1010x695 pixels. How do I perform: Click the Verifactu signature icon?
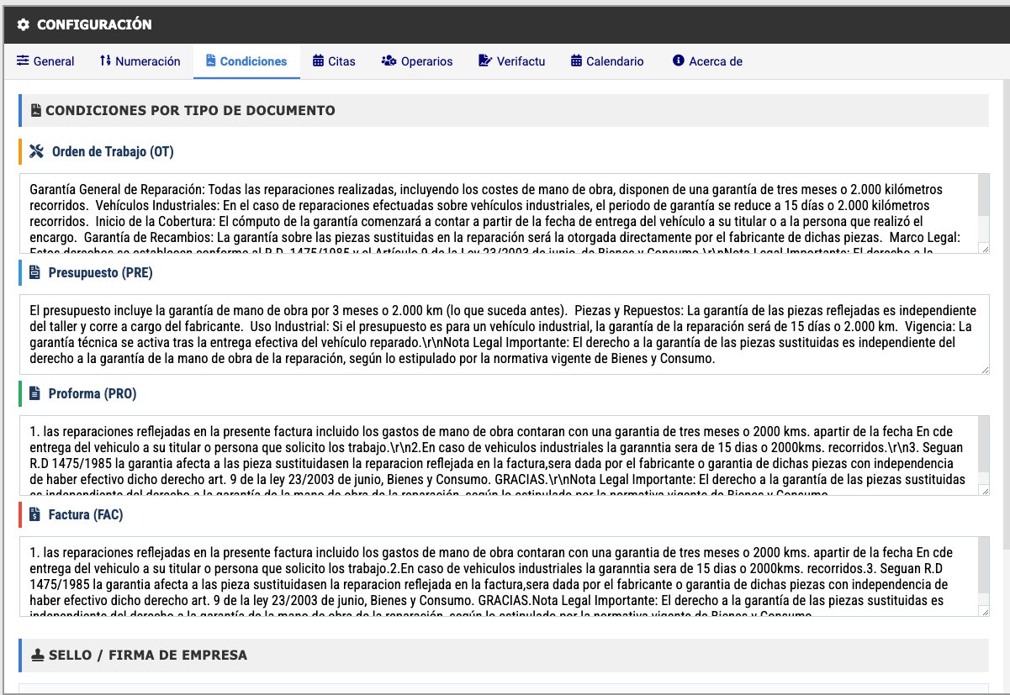click(x=485, y=61)
